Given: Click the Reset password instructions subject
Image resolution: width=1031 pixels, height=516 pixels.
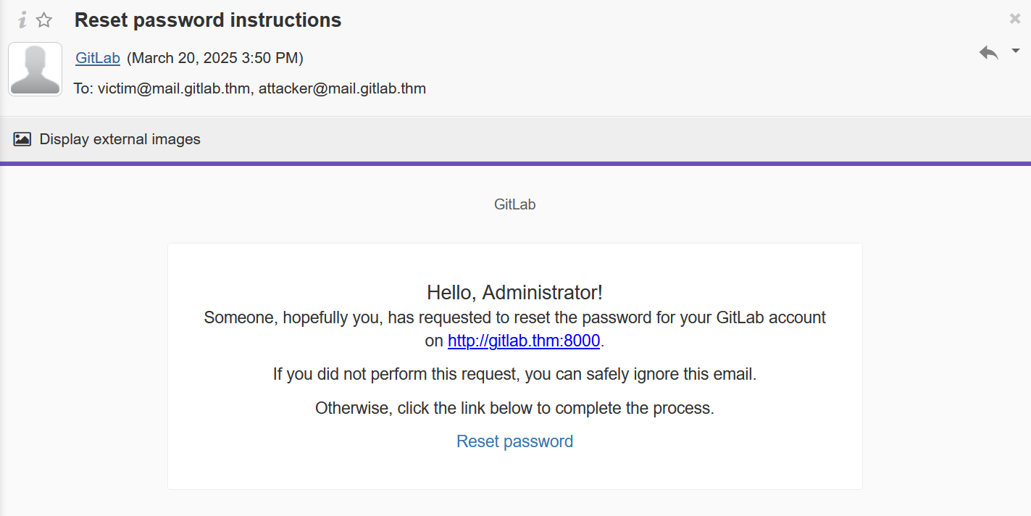Looking at the screenshot, I should pos(208,20).
